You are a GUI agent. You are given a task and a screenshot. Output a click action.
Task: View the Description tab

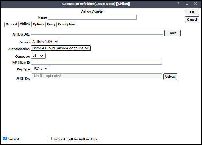[66, 24]
